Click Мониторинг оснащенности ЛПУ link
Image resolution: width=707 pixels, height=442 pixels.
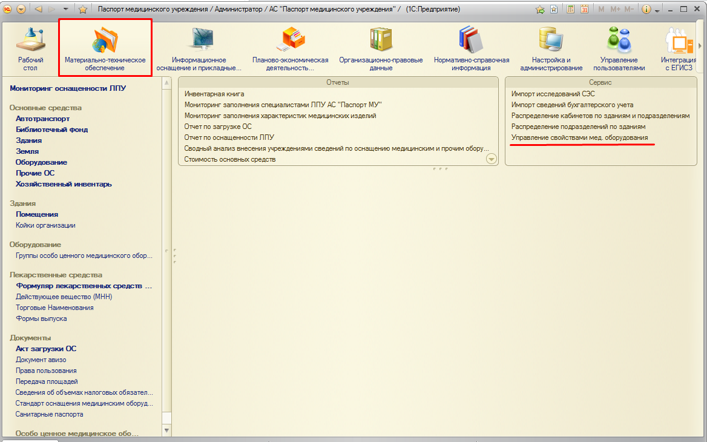[68, 88]
